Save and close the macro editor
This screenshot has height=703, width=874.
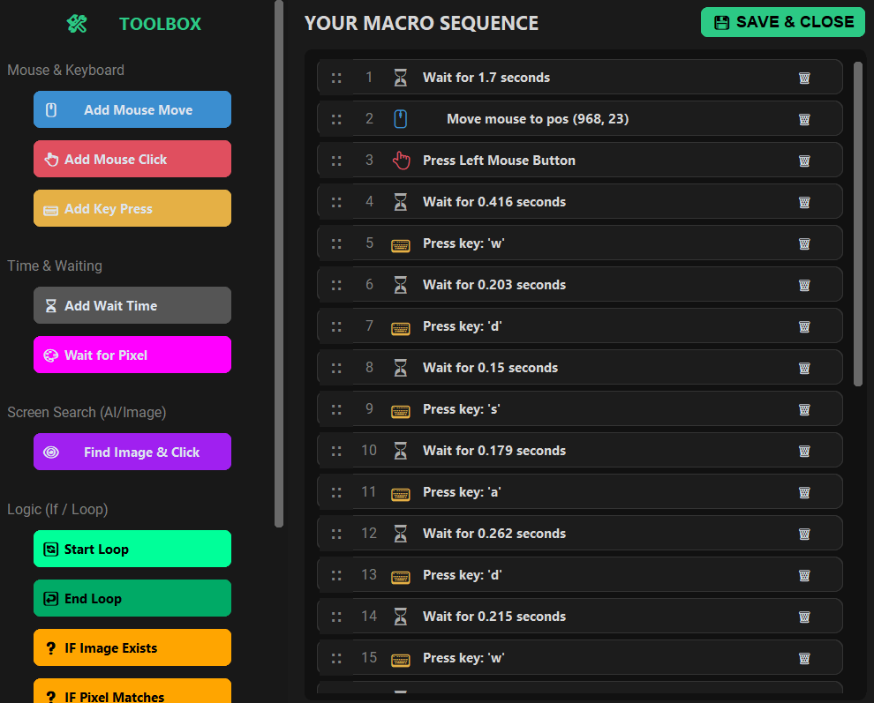click(783, 22)
